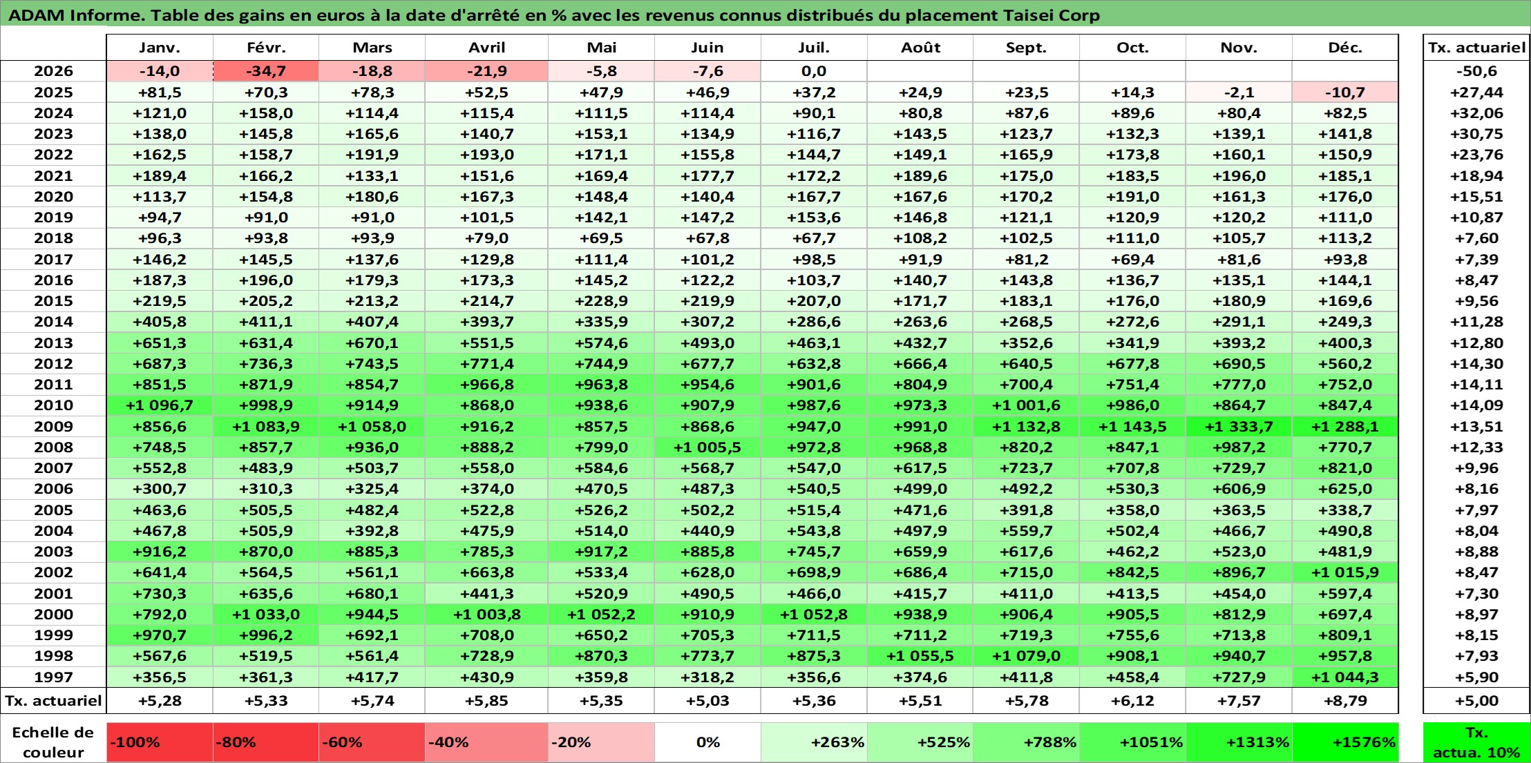Click the -100% red color scale swatch
1531x763 pixels.
(x=160, y=742)
